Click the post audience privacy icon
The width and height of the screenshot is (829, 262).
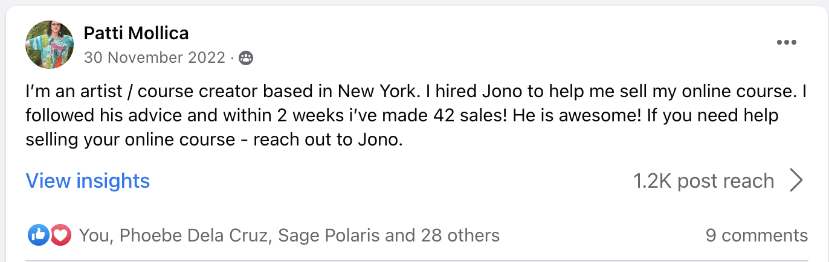click(246, 58)
